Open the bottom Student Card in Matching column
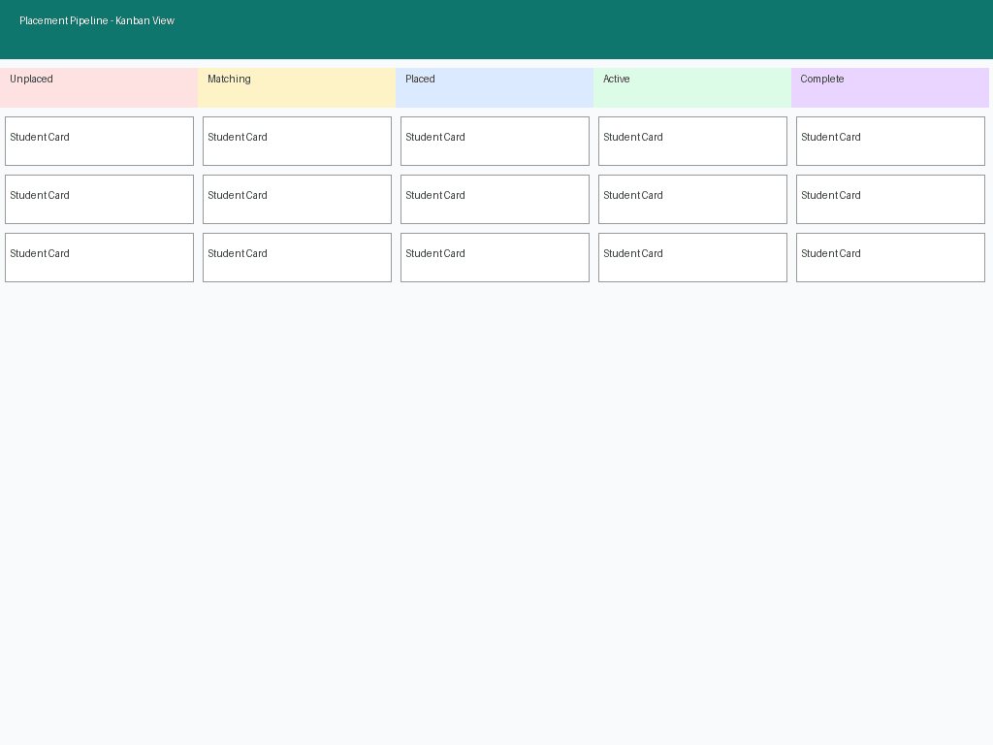Screen dimensions: 993x745 [297, 257]
